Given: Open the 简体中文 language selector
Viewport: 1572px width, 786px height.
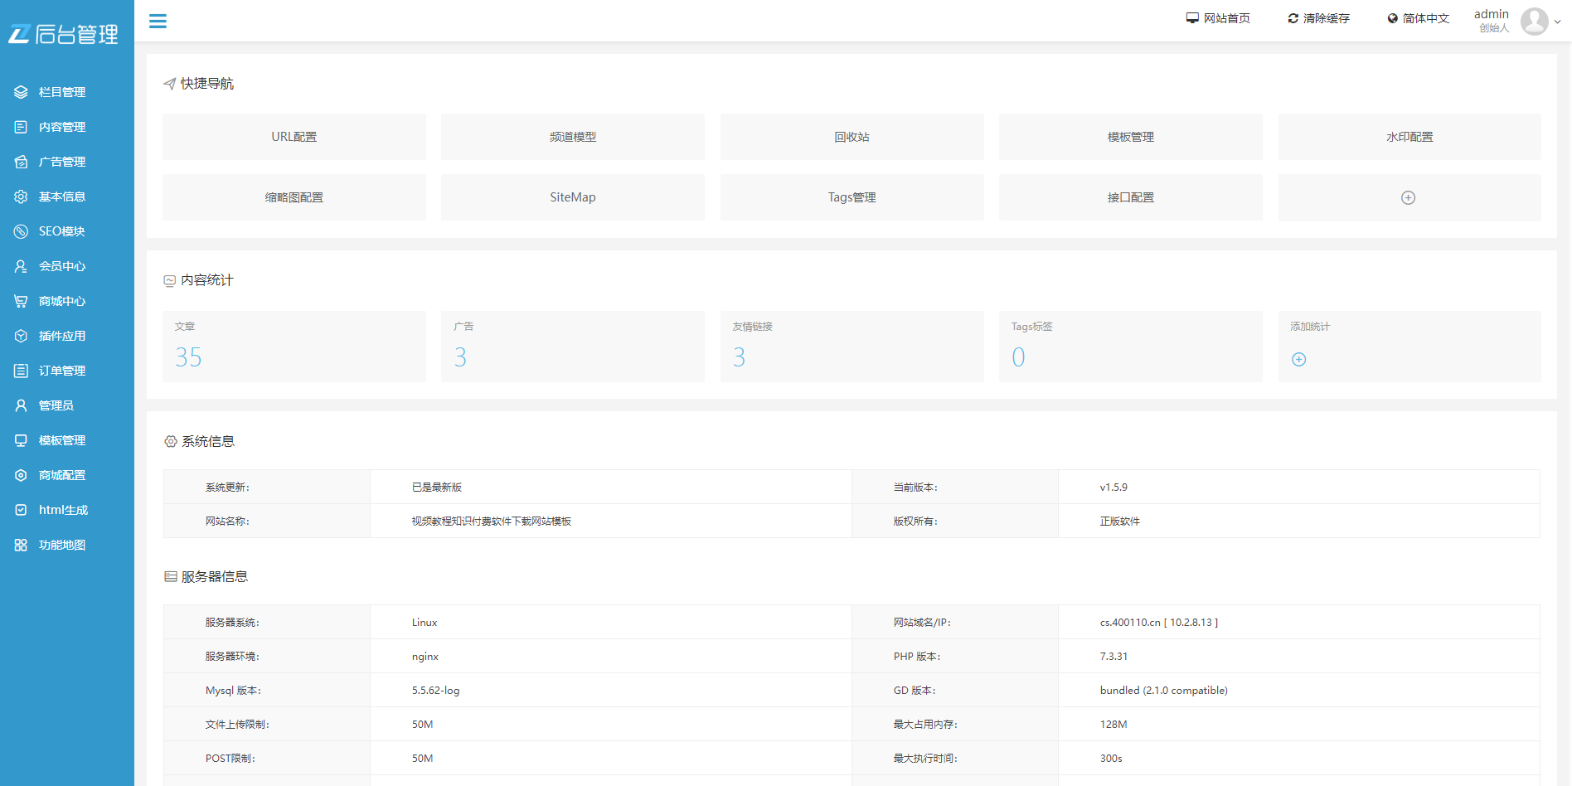Looking at the screenshot, I should click(1418, 17).
